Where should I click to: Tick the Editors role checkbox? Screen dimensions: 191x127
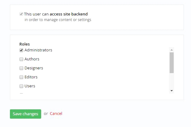21,77
